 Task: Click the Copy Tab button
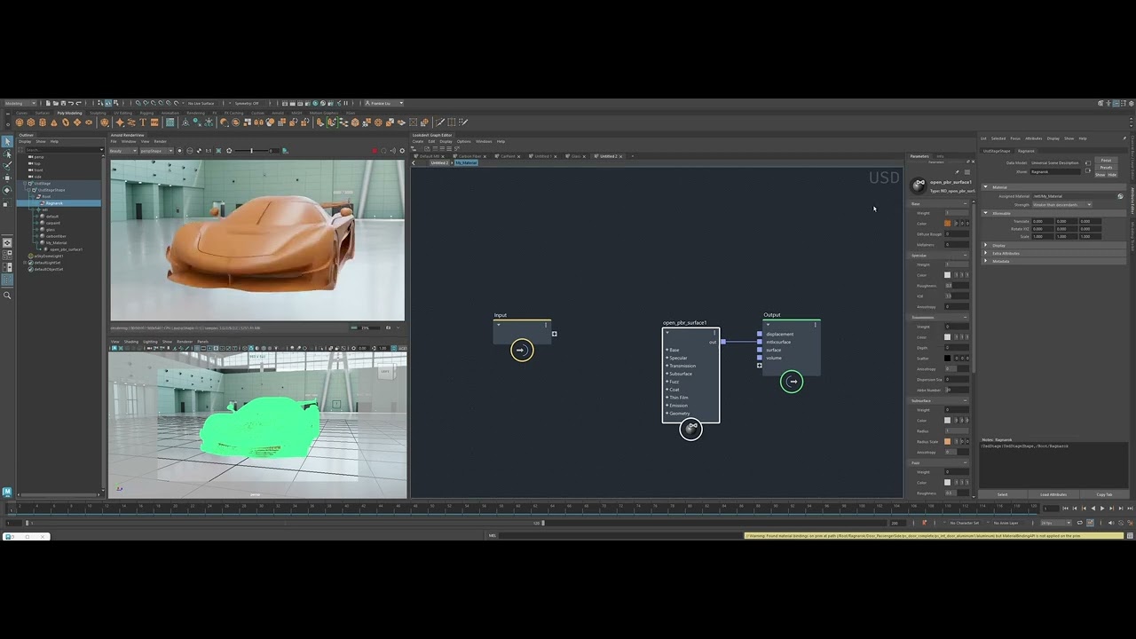point(1104,494)
